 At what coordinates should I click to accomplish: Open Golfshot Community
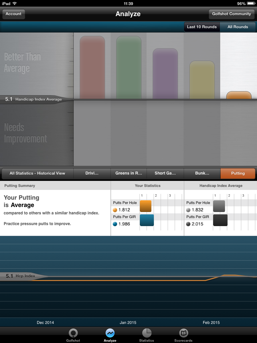click(231, 14)
